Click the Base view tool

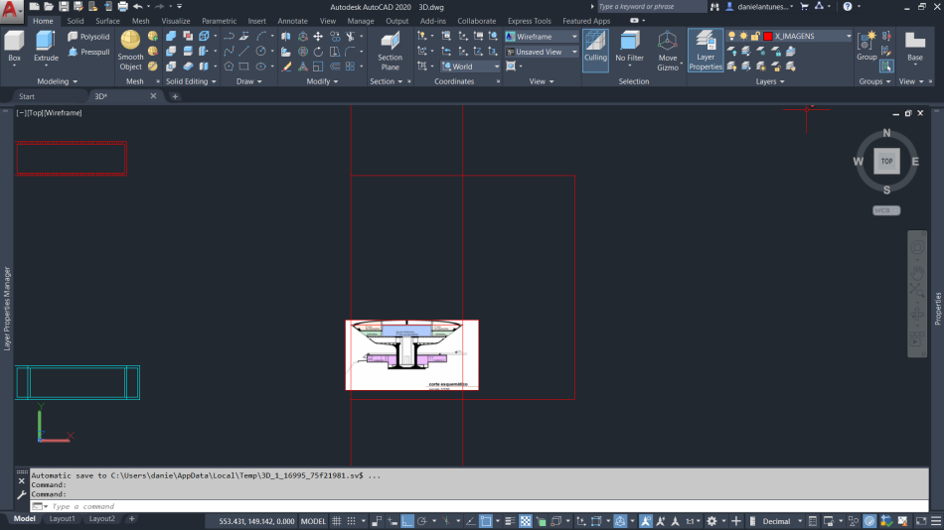point(914,46)
